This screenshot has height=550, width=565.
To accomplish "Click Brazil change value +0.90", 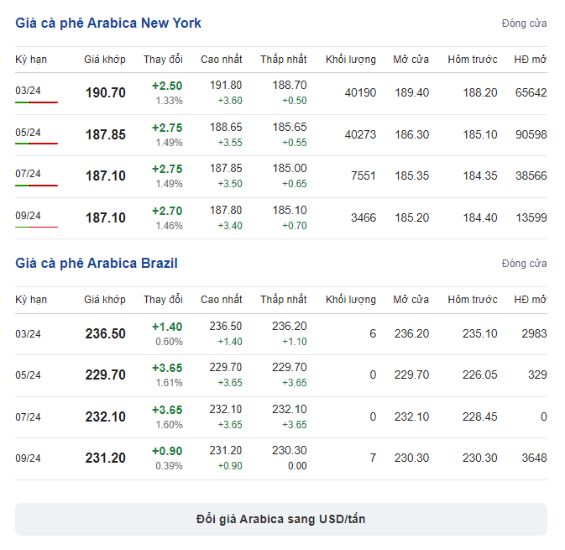I will 167,451.
